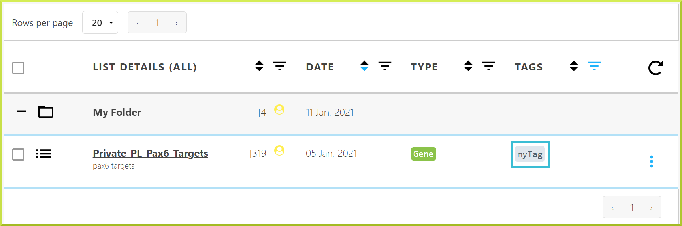Click user icon next to My Folder
682x226 pixels.
279,109
